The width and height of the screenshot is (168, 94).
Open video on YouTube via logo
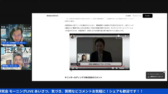click(122, 68)
